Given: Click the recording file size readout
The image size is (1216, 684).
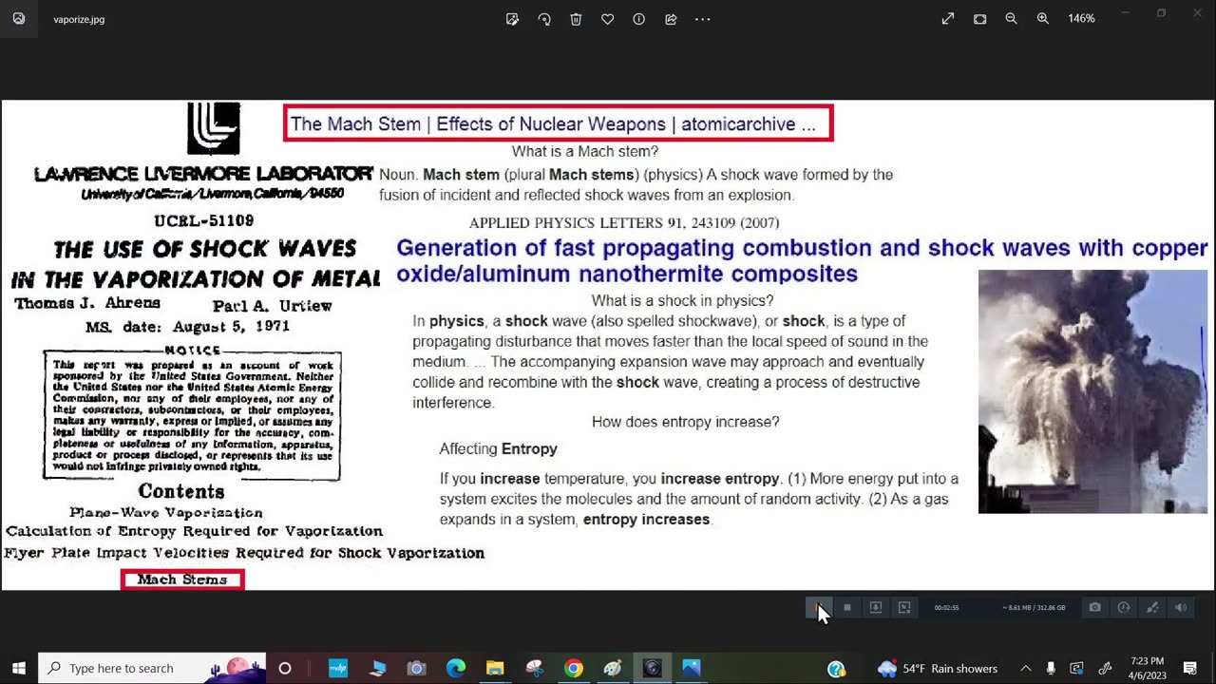Looking at the screenshot, I should (1034, 608).
